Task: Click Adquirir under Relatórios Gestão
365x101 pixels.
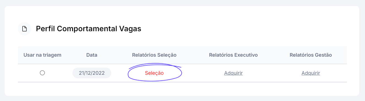Action: coord(311,73)
